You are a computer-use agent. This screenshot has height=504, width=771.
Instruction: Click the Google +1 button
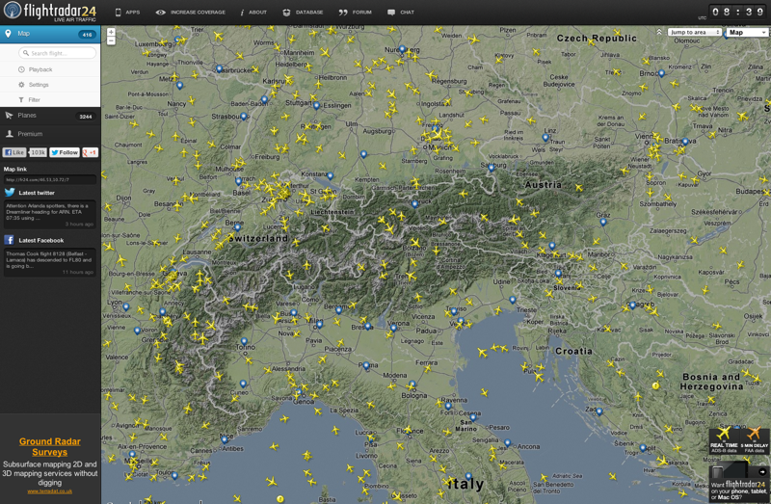tap(90, 152)
